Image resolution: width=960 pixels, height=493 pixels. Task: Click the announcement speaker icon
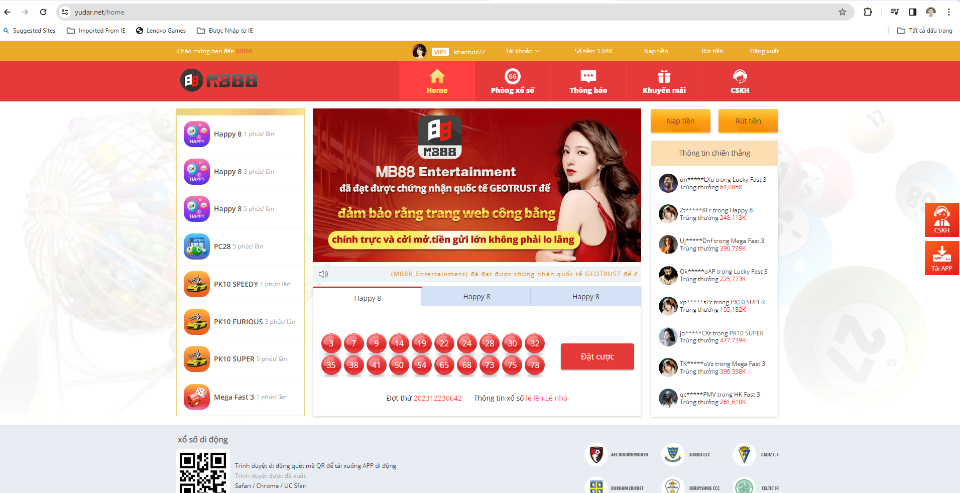tap(323, 274)
